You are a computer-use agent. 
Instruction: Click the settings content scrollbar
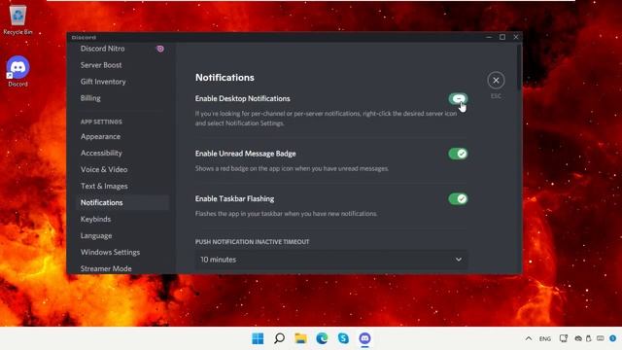point(519,67)
